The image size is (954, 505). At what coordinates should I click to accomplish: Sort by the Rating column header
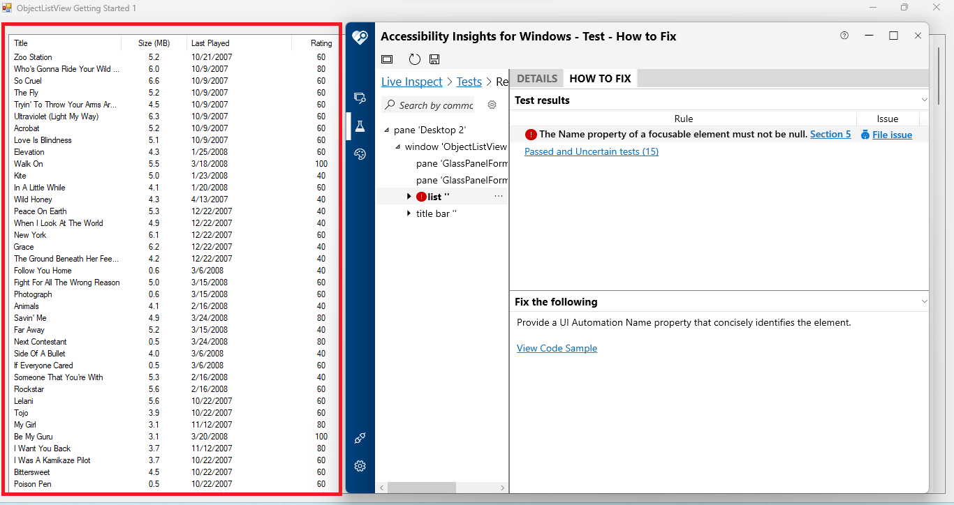314,43
